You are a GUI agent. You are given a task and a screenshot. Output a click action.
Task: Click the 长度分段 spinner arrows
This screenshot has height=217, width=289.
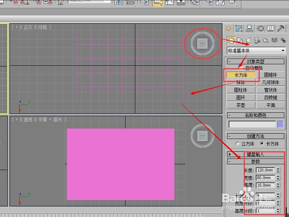click(278, 195)
